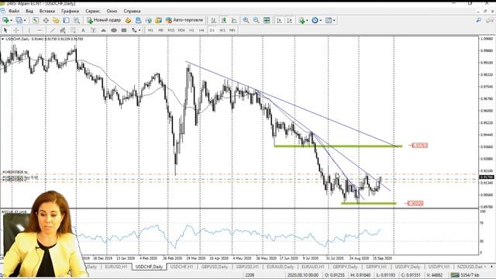Select the horizontal line tool
The height and width of the screenshot is (279, 496).
coord(40,30)
